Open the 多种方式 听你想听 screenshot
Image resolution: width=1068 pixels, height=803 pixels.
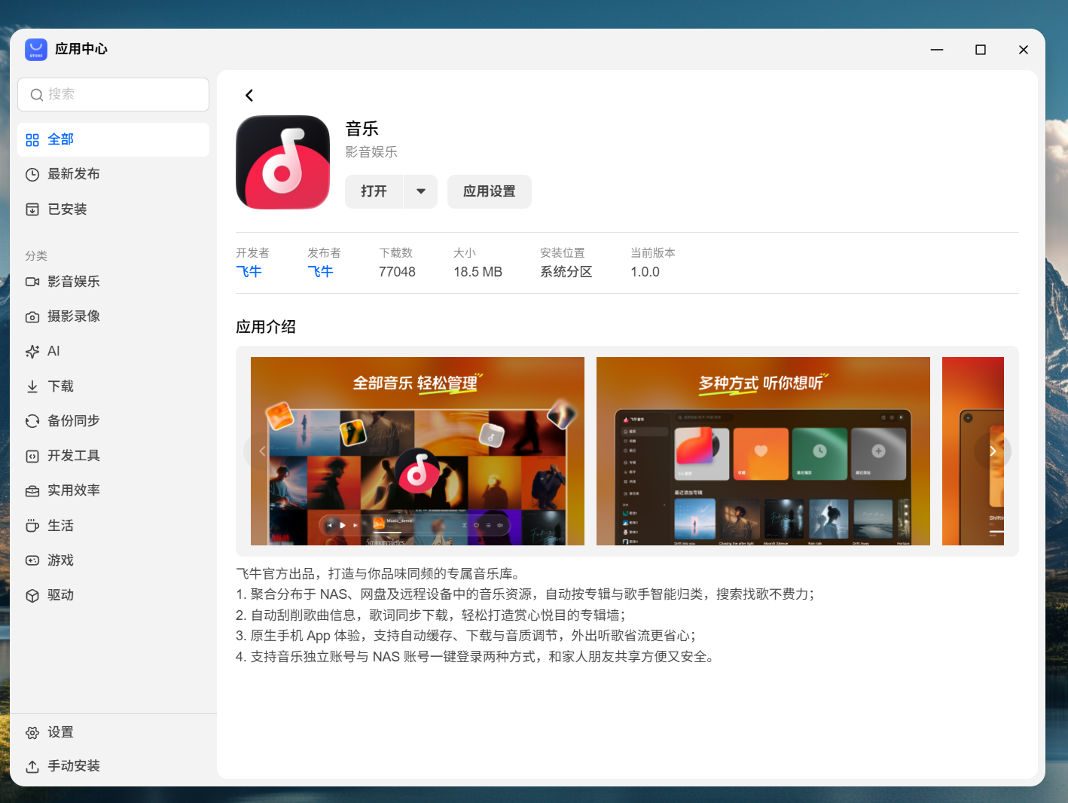click(763, 451)
